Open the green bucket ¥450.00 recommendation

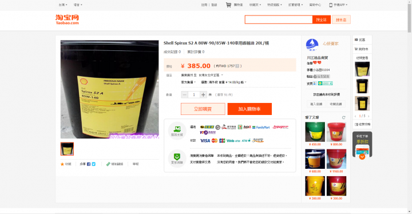(x=315, y=132)
